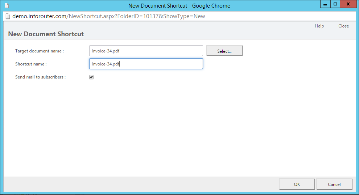The width and height of the screenshot is (359, 195).
Task: Uncheck Send mail to subscribers checkbox
Action: pos(91,77)
